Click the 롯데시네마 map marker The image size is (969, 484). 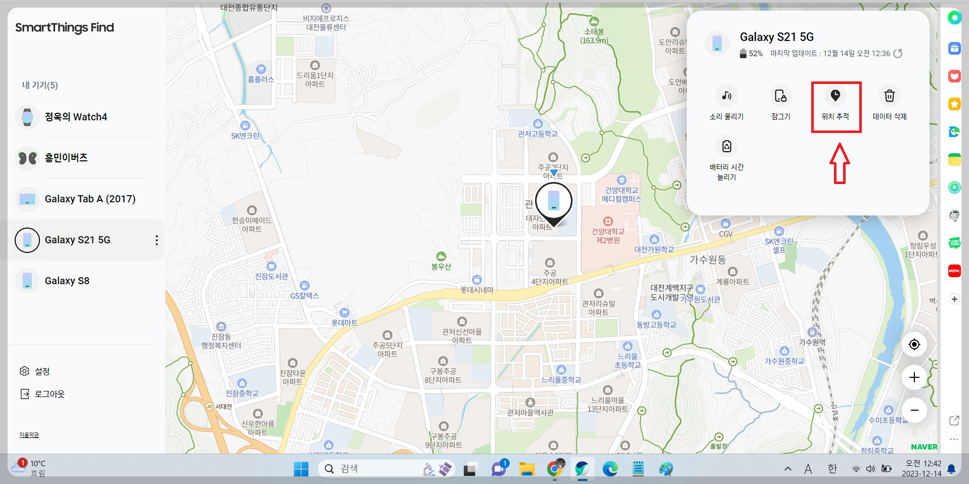coord(477,285)
